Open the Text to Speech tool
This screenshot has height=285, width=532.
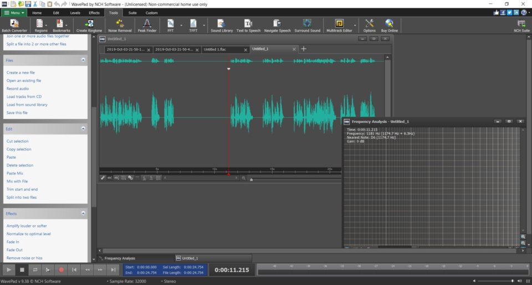click(x=248, y=25)
